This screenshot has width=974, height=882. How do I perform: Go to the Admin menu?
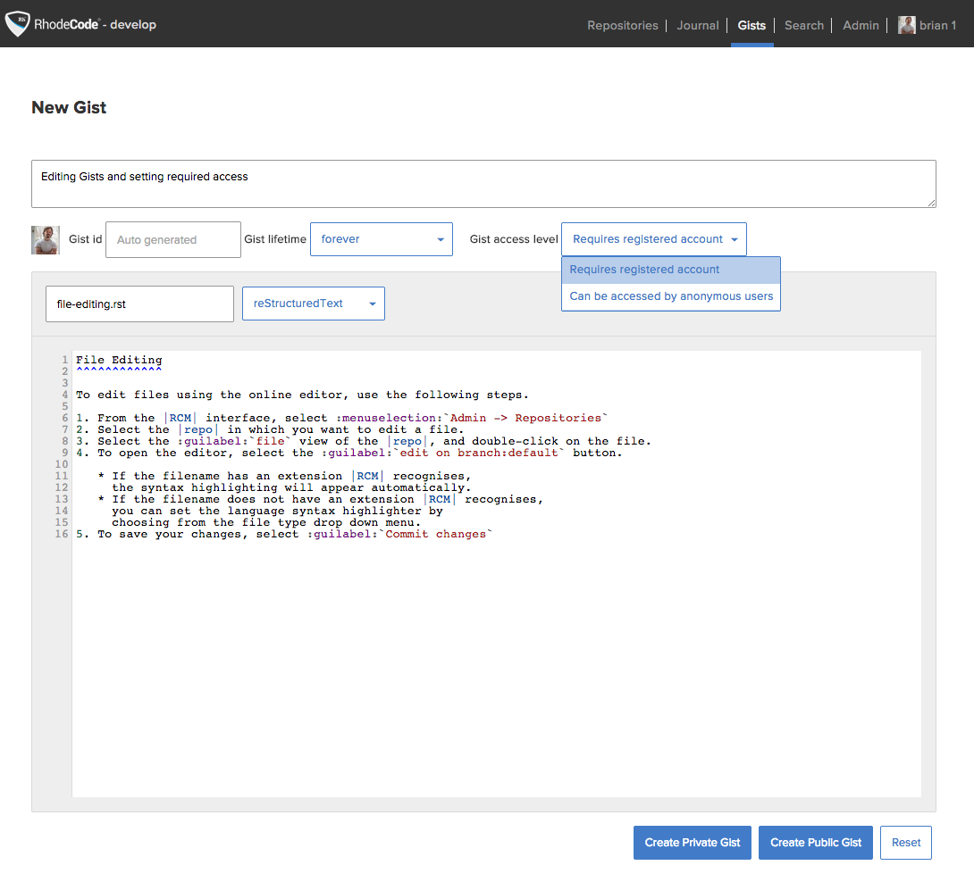point(861,25)
